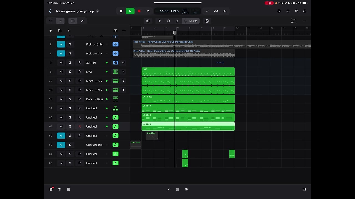The width and height of the screenshot is (355, 199).
Task: Expand the track 22 Mode...-727 chevron
Action: click(x=123, y=81)
